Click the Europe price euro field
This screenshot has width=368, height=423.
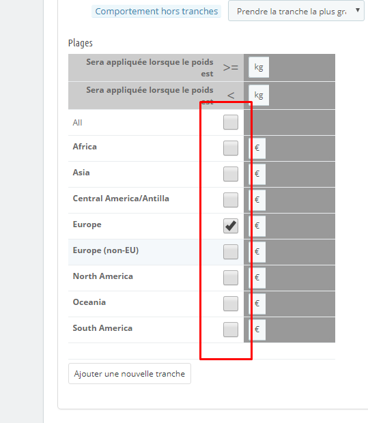tap(257, 226)
